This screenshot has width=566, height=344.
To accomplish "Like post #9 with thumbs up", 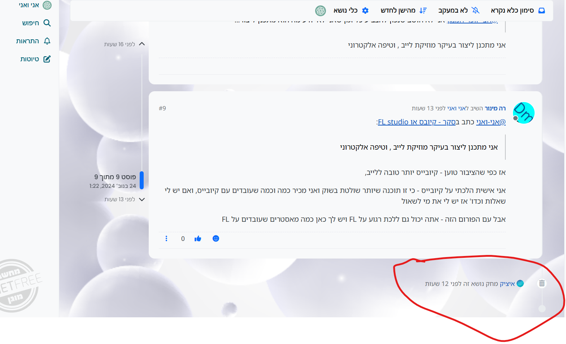I will point(198,239).
